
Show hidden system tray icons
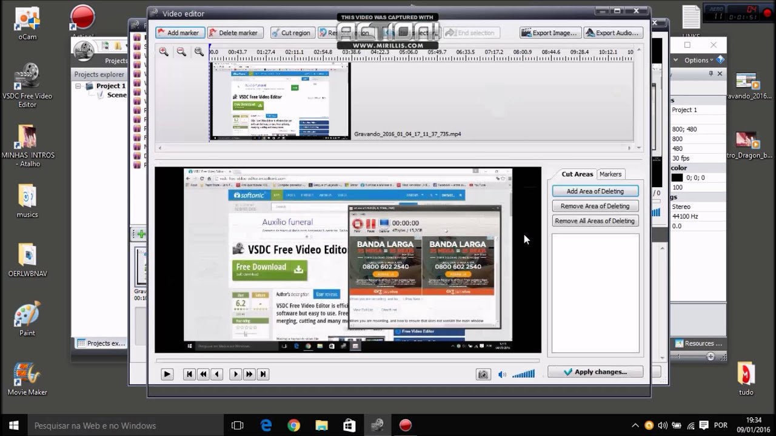click(x=635, y=426)
